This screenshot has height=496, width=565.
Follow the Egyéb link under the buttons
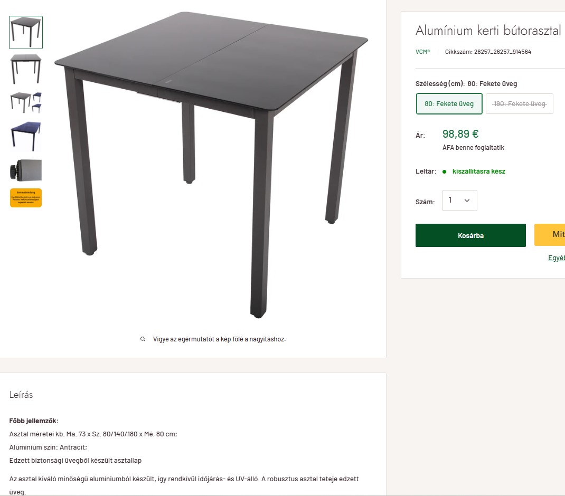(x=557, y=258)
